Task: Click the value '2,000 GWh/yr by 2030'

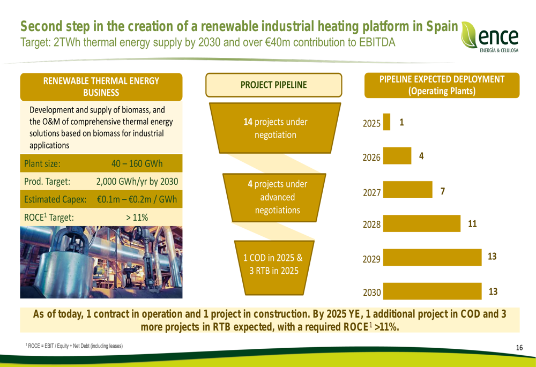Action: click(x=137, y=182)
